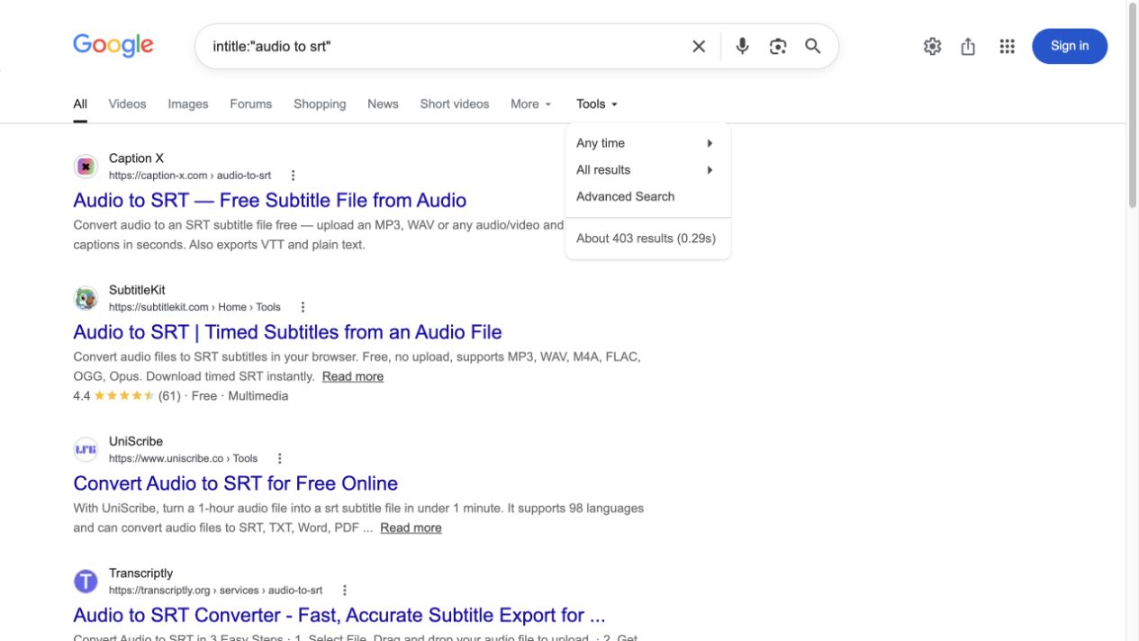The image size is (1139, 641).
Task: Click the UniScribe site name
Action: (x=136, y=441)
